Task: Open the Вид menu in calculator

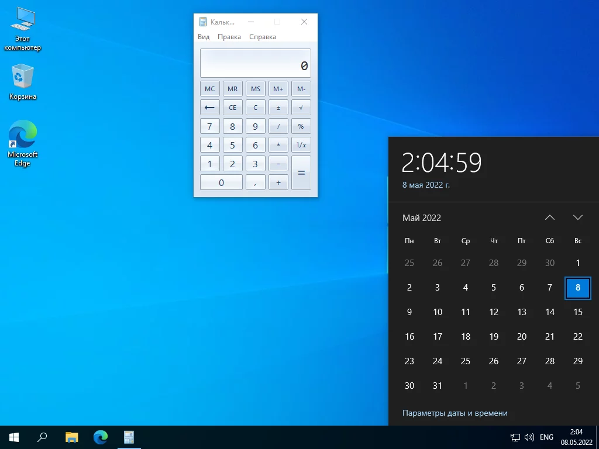Action: (204, 37)
